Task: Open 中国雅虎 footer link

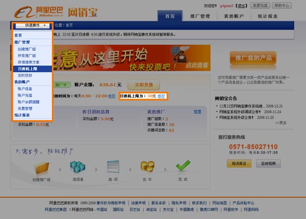Action: coord(187,210)
